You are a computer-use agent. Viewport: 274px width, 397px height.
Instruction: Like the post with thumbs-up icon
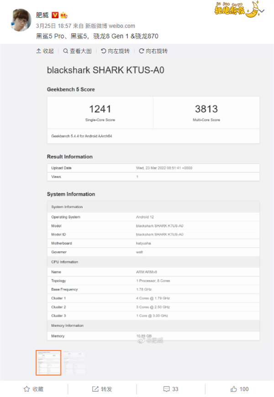pyautogui.click(x=233, y=389)
